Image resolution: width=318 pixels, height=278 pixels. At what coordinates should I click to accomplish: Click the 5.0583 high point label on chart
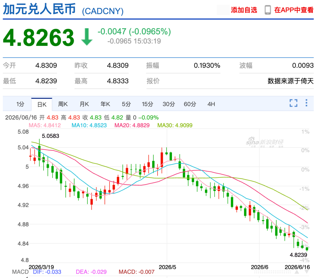point(51,136)
